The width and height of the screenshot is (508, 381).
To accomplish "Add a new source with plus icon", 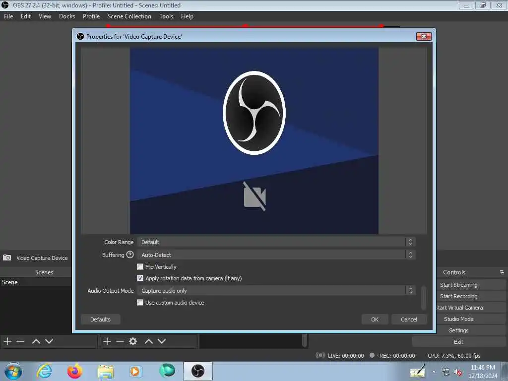I will 107,341.
